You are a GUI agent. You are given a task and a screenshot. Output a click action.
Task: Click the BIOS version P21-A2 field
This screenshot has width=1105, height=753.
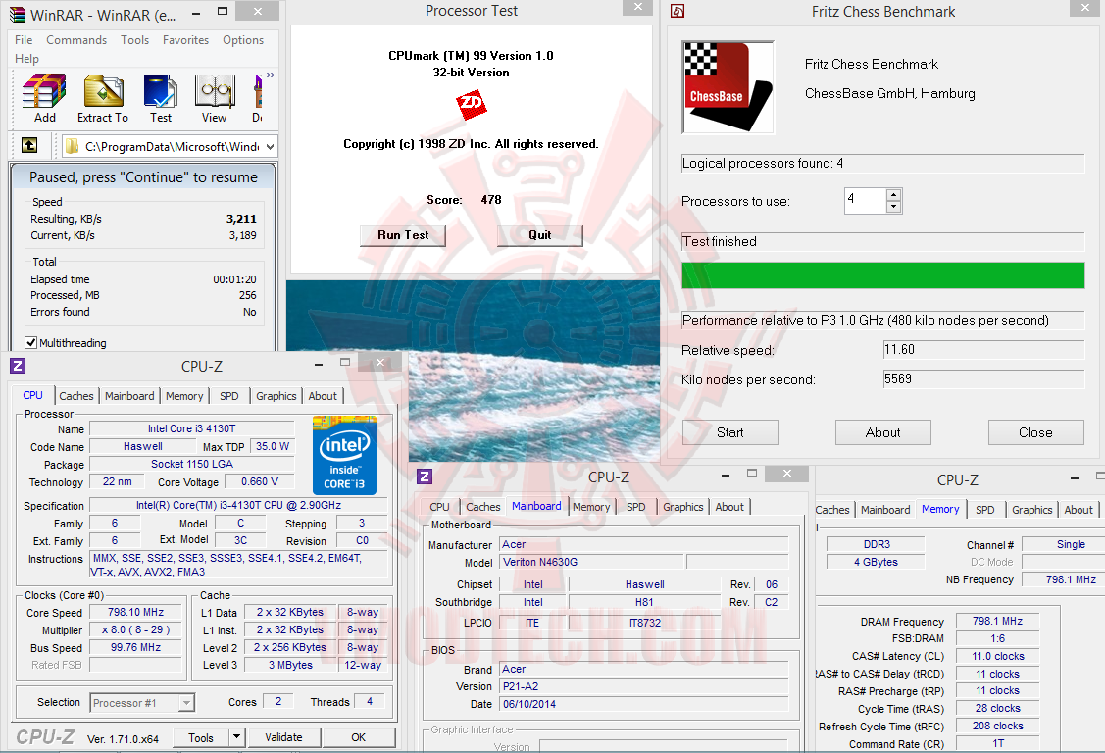(x=644, y=686)
